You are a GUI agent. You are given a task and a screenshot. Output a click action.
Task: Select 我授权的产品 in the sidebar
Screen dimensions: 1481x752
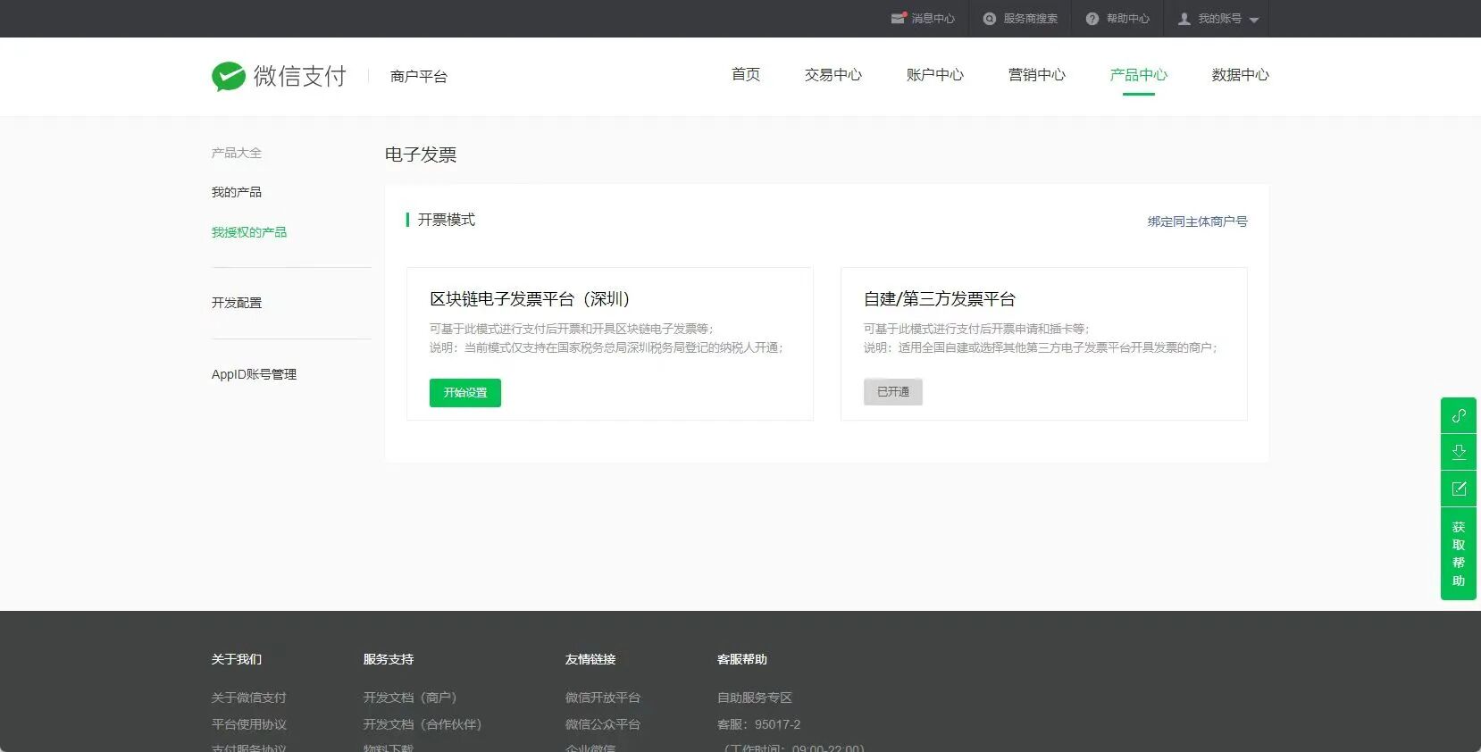tap(249, 232)
